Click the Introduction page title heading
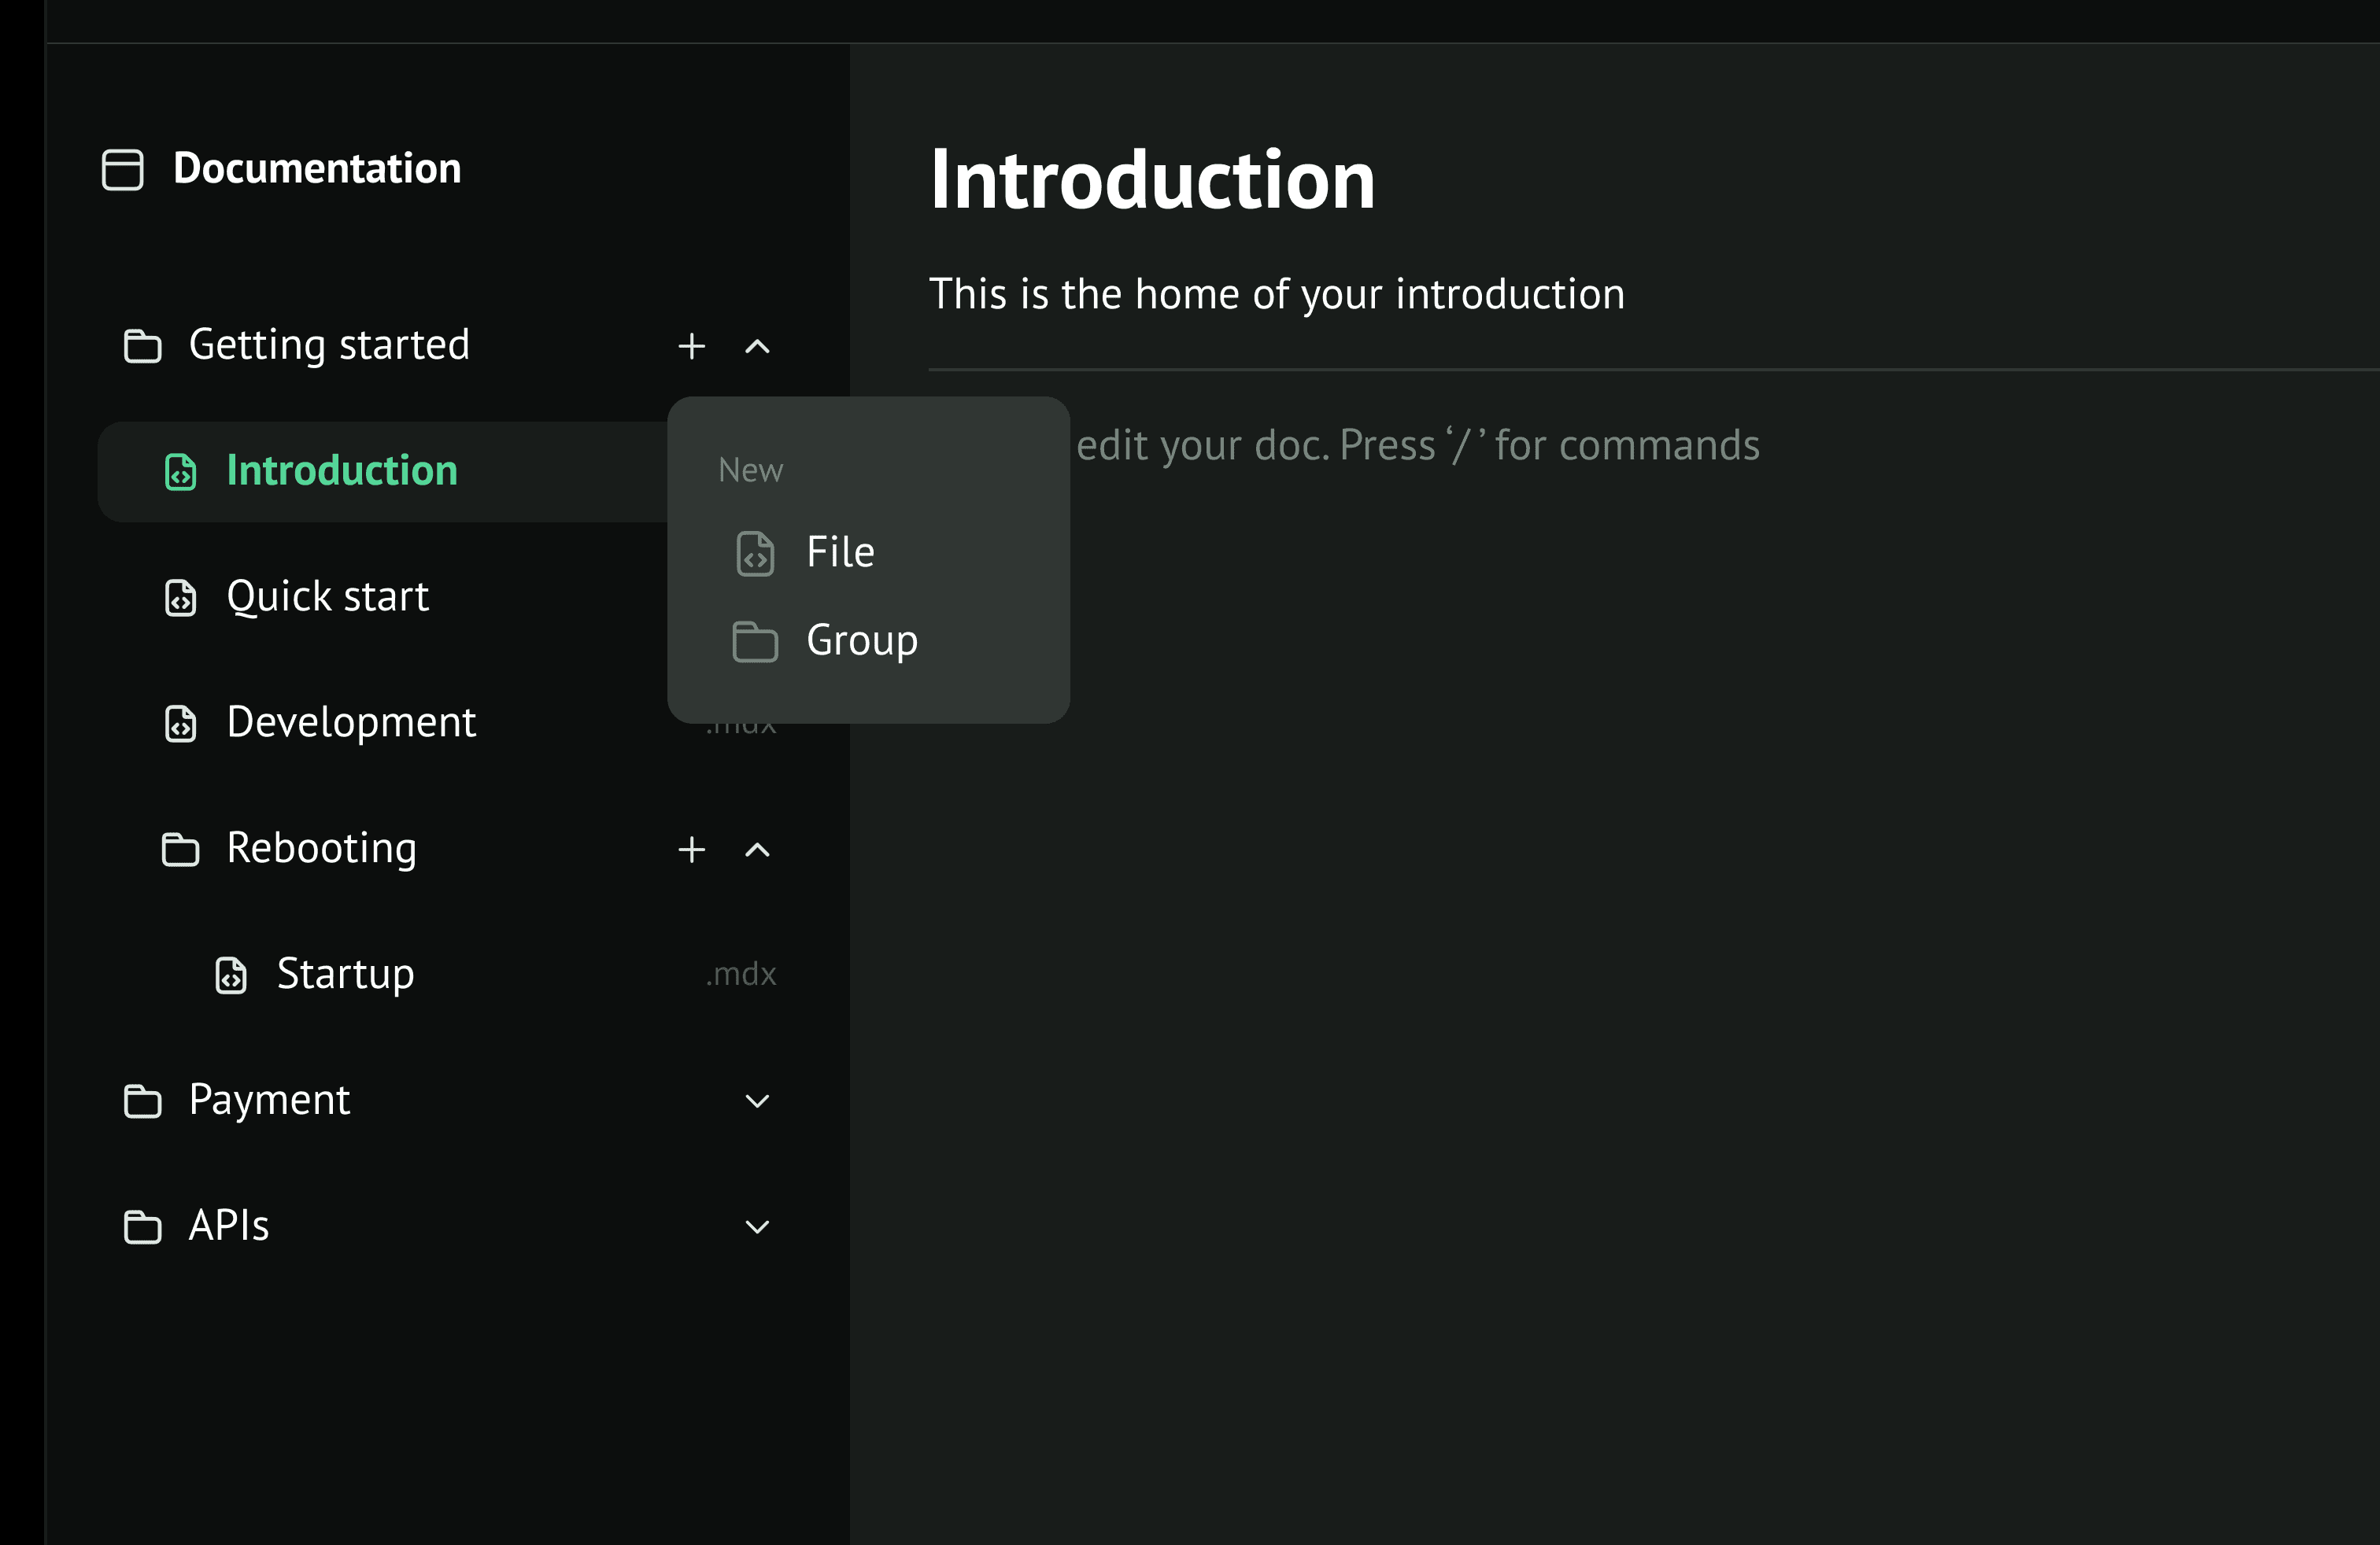Screen dimensions: 2380x1545 pos(1152,180)
